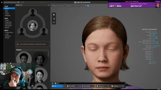Select the move tool with cross icon

pos(54,22)
